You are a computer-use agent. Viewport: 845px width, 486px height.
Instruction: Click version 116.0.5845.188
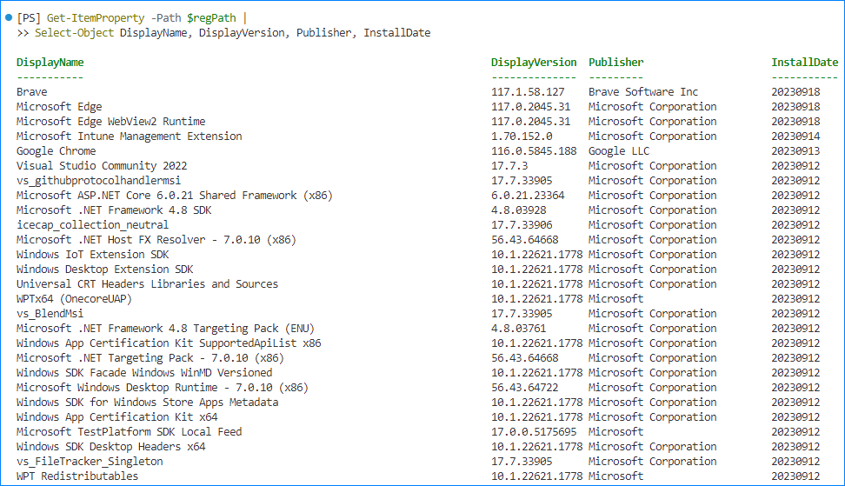pos(534,151)
